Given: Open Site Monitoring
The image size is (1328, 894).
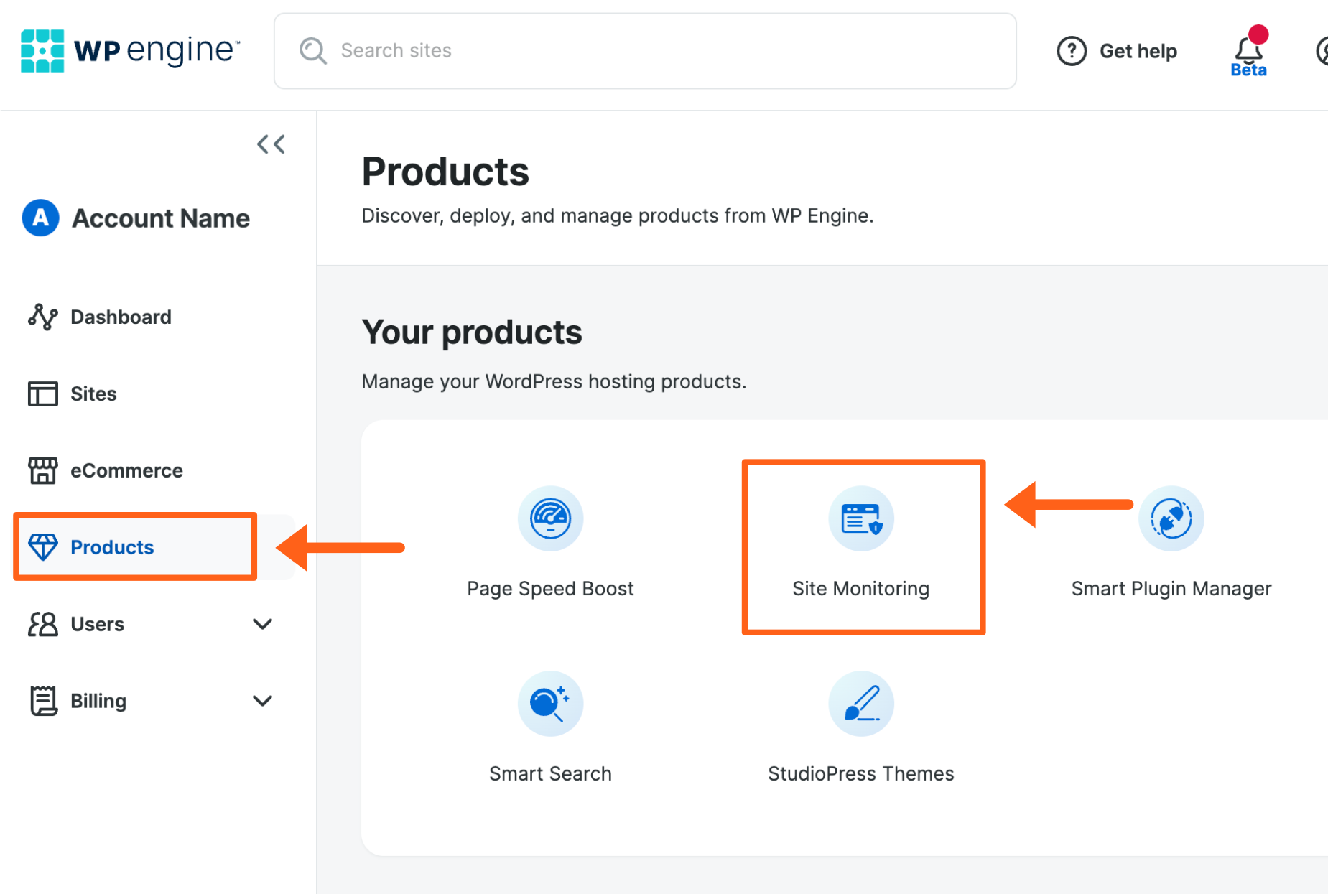Looking at the screenshot, I should tap(861, 518).
